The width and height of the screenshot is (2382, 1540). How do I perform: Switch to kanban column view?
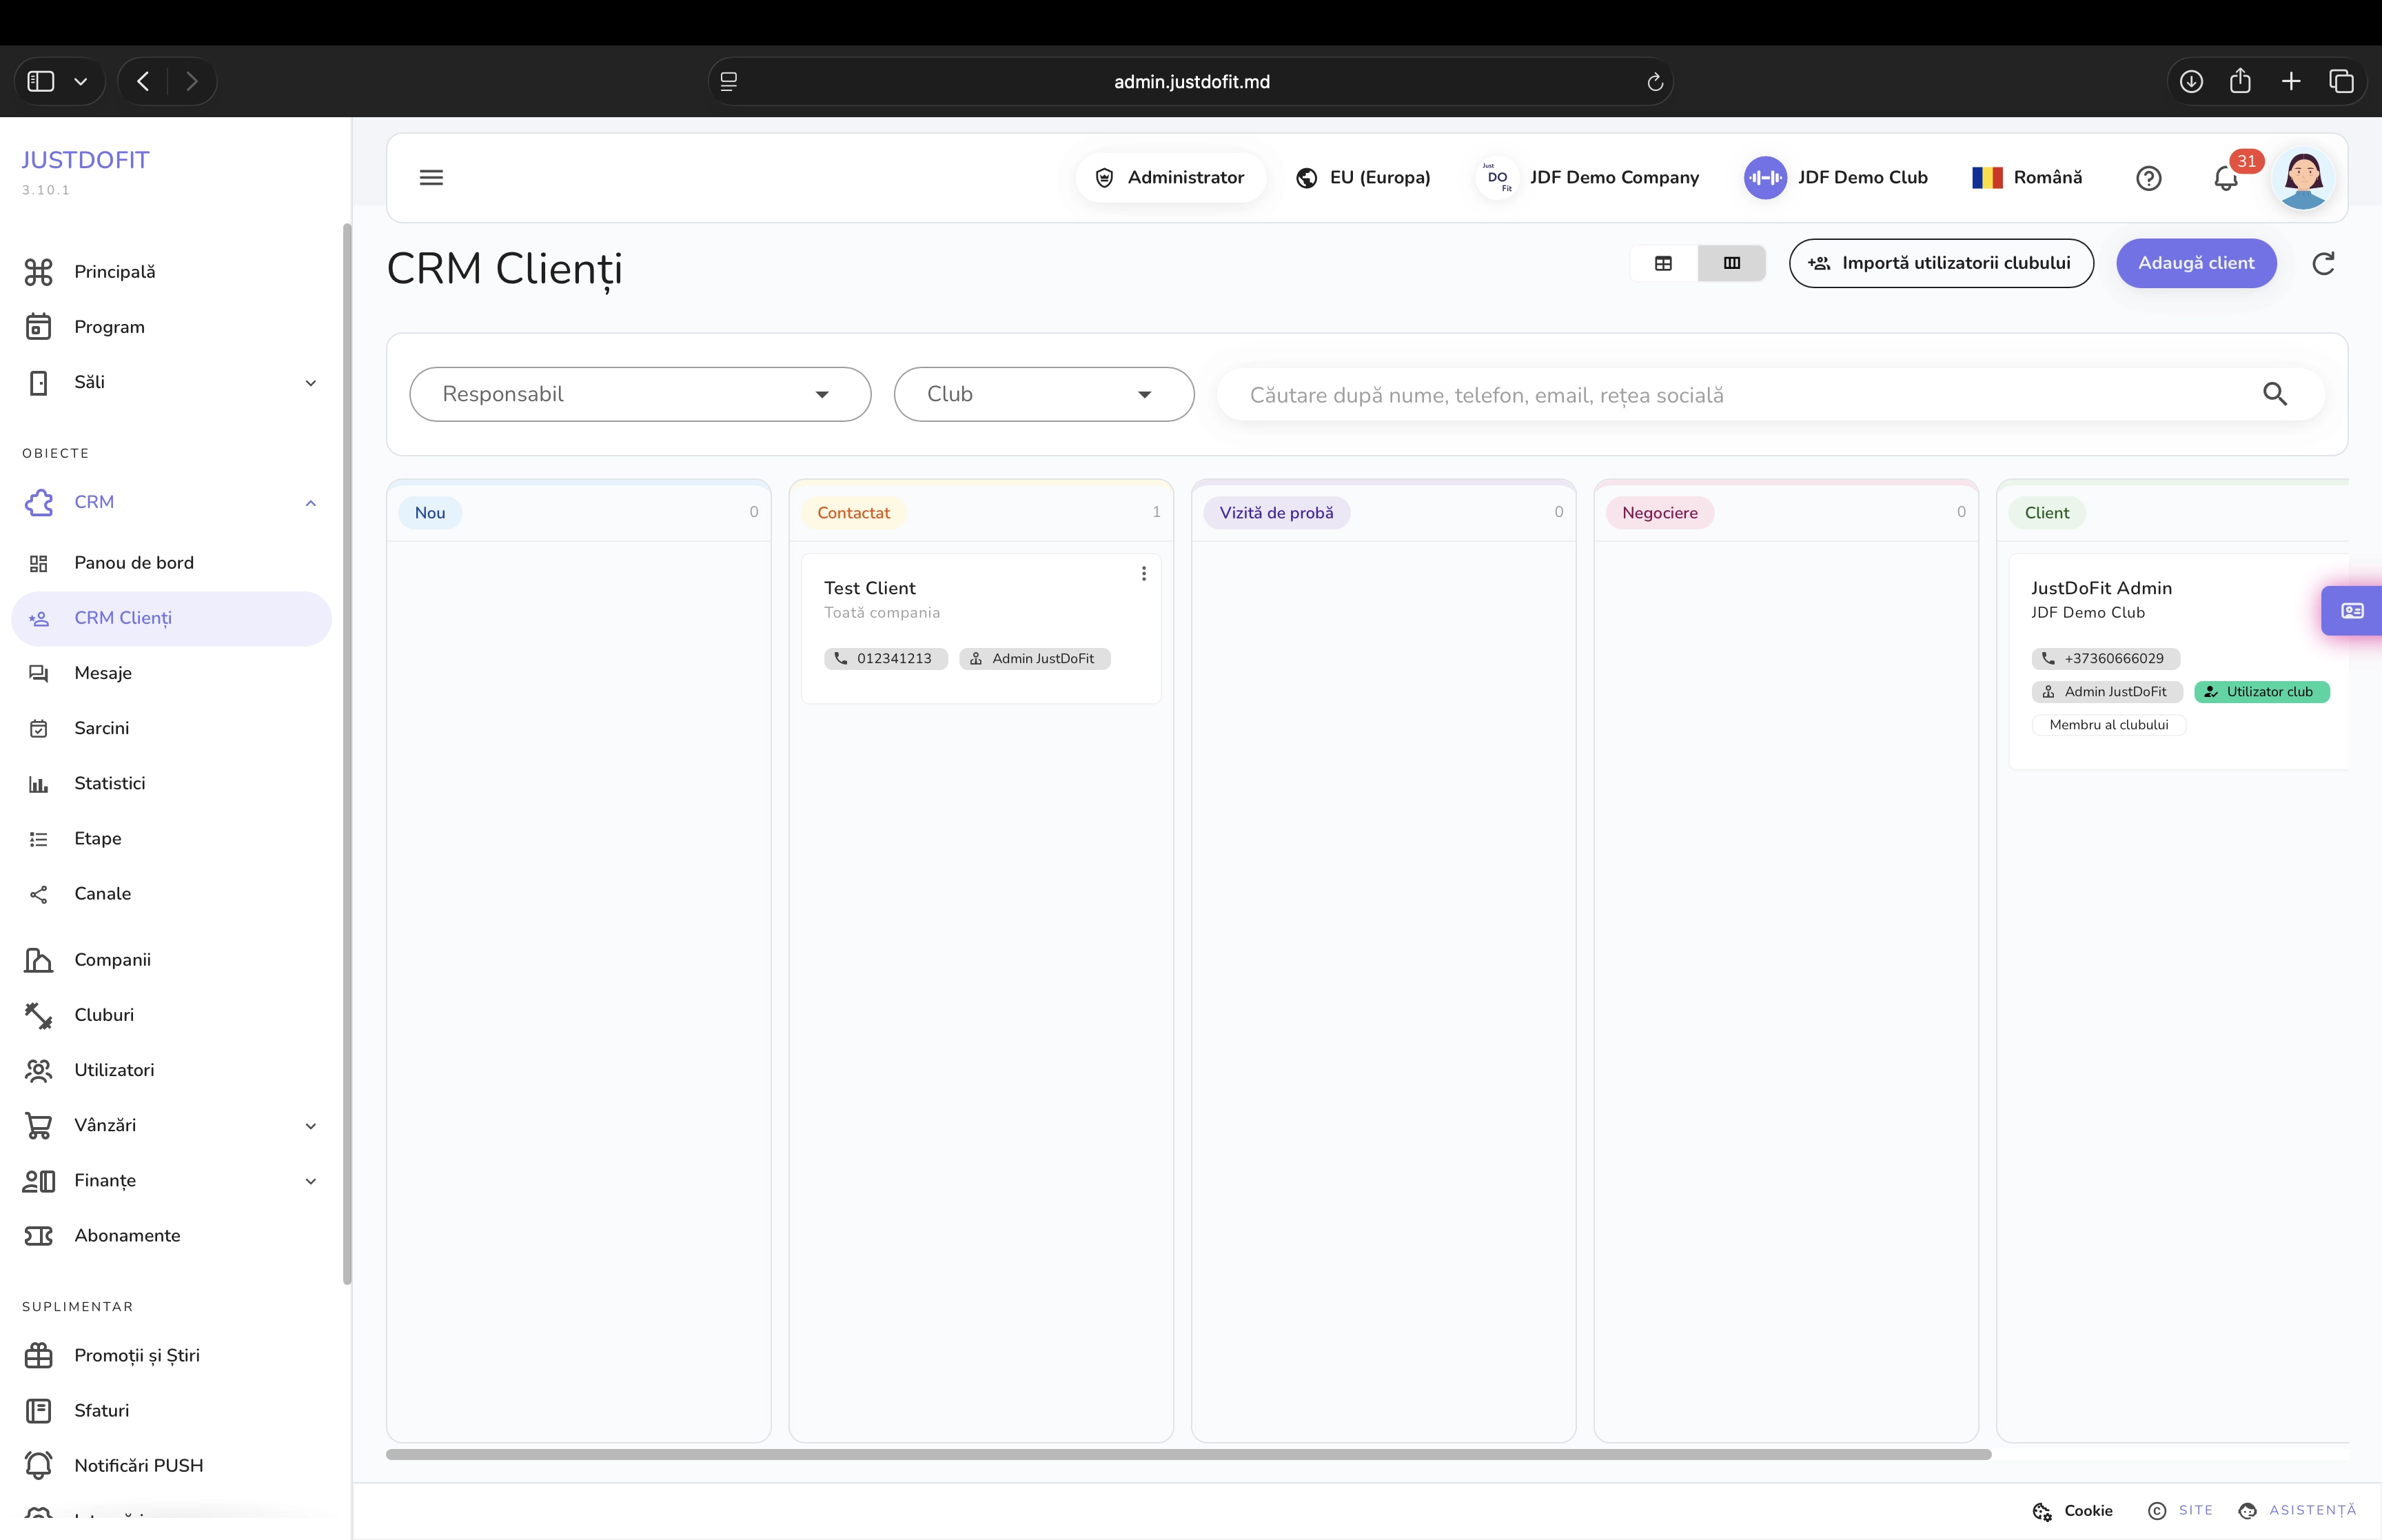pyautogui.click(x=1731, y=263)
